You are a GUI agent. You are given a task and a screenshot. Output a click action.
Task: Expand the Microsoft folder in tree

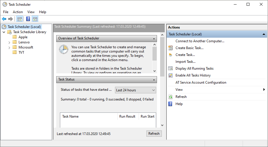point(9,47)
